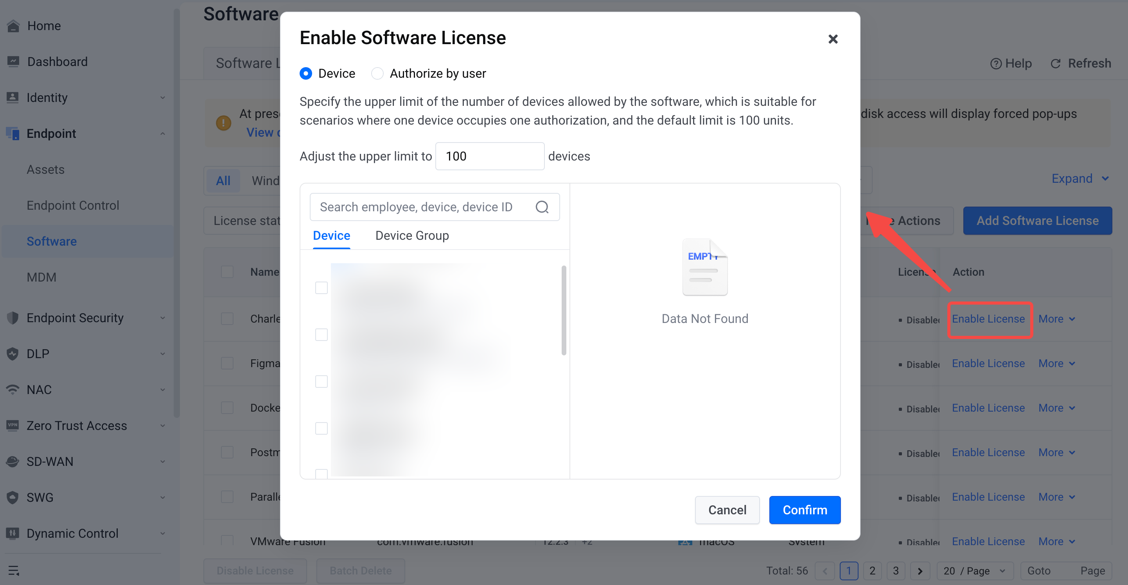Collapse the sidebar with the menu icon
This screenshot has width=1128, height=585.
(14, 571)
